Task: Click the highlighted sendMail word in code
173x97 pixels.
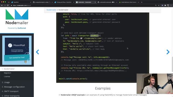Action: click(x=94, y=36)
